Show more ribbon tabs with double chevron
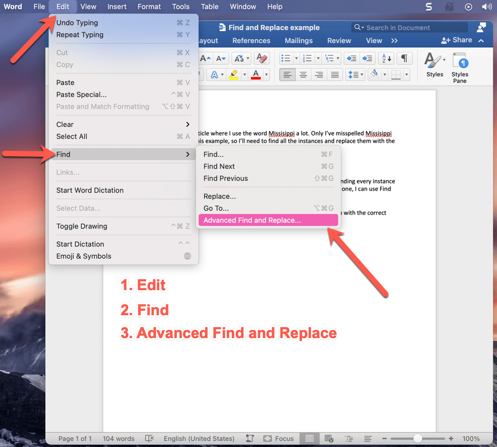 394,41
